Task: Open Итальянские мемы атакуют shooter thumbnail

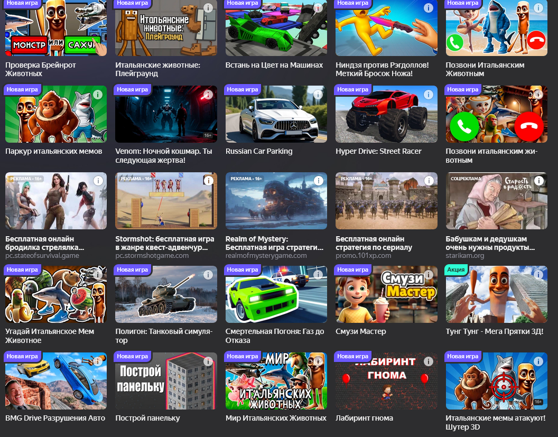Action: 496,381
